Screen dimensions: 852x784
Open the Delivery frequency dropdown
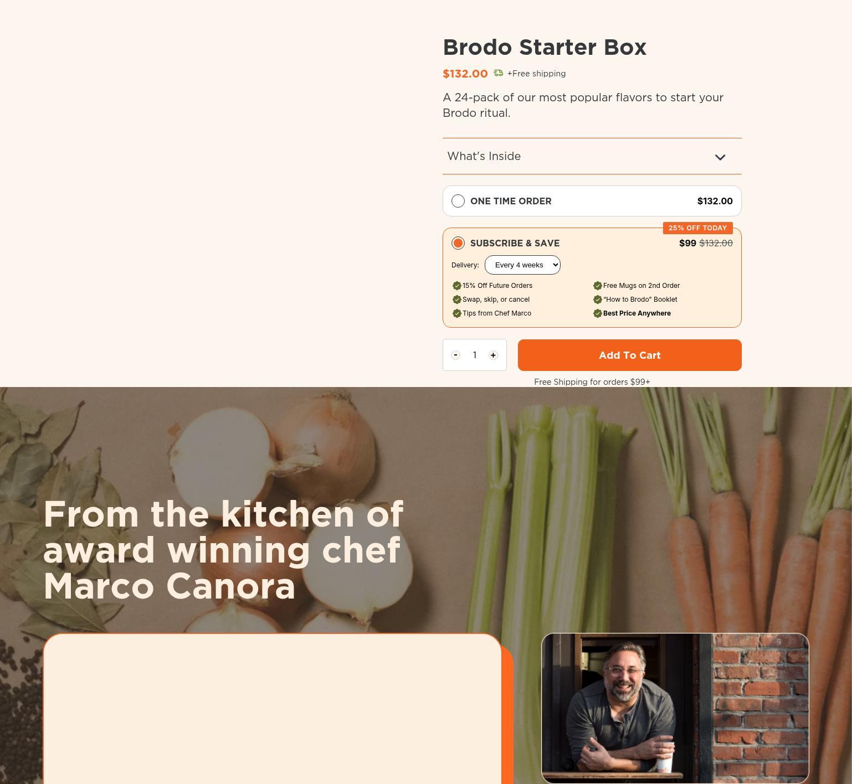522,265
